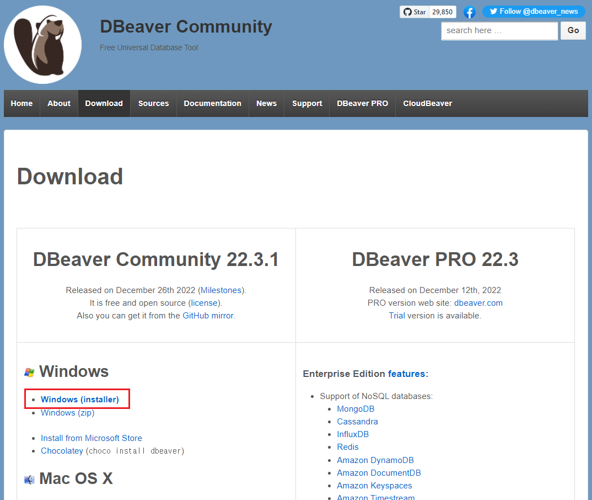Open the Chocolatey link
The width and height of the screenshot is (592, 500).
click(62, 451)
